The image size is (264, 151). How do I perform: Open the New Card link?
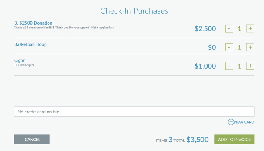coord(241,122)
